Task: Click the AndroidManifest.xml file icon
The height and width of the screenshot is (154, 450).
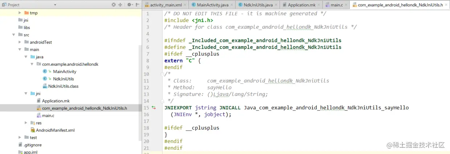Action: pyautogui.click(x=33, y=130)
